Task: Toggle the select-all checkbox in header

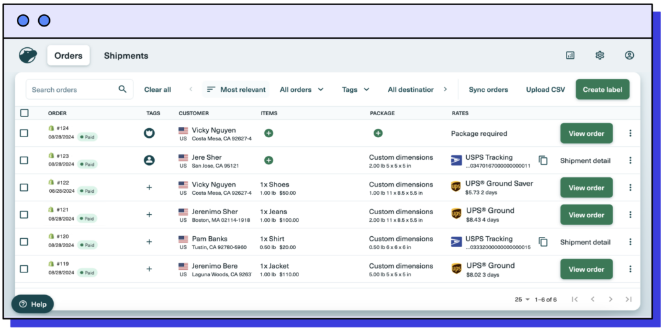Action: [x=24, y=113]
